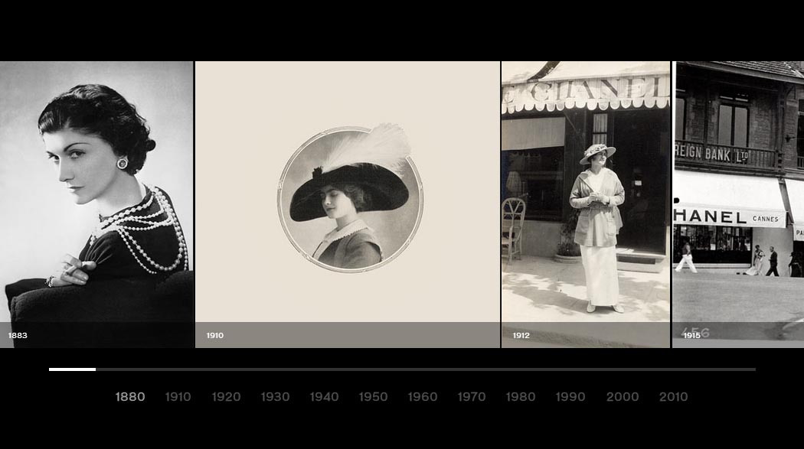Click the 1883 caption label
Image resolution: width=804 pixels, height=449 pixels.
(18, 334)
